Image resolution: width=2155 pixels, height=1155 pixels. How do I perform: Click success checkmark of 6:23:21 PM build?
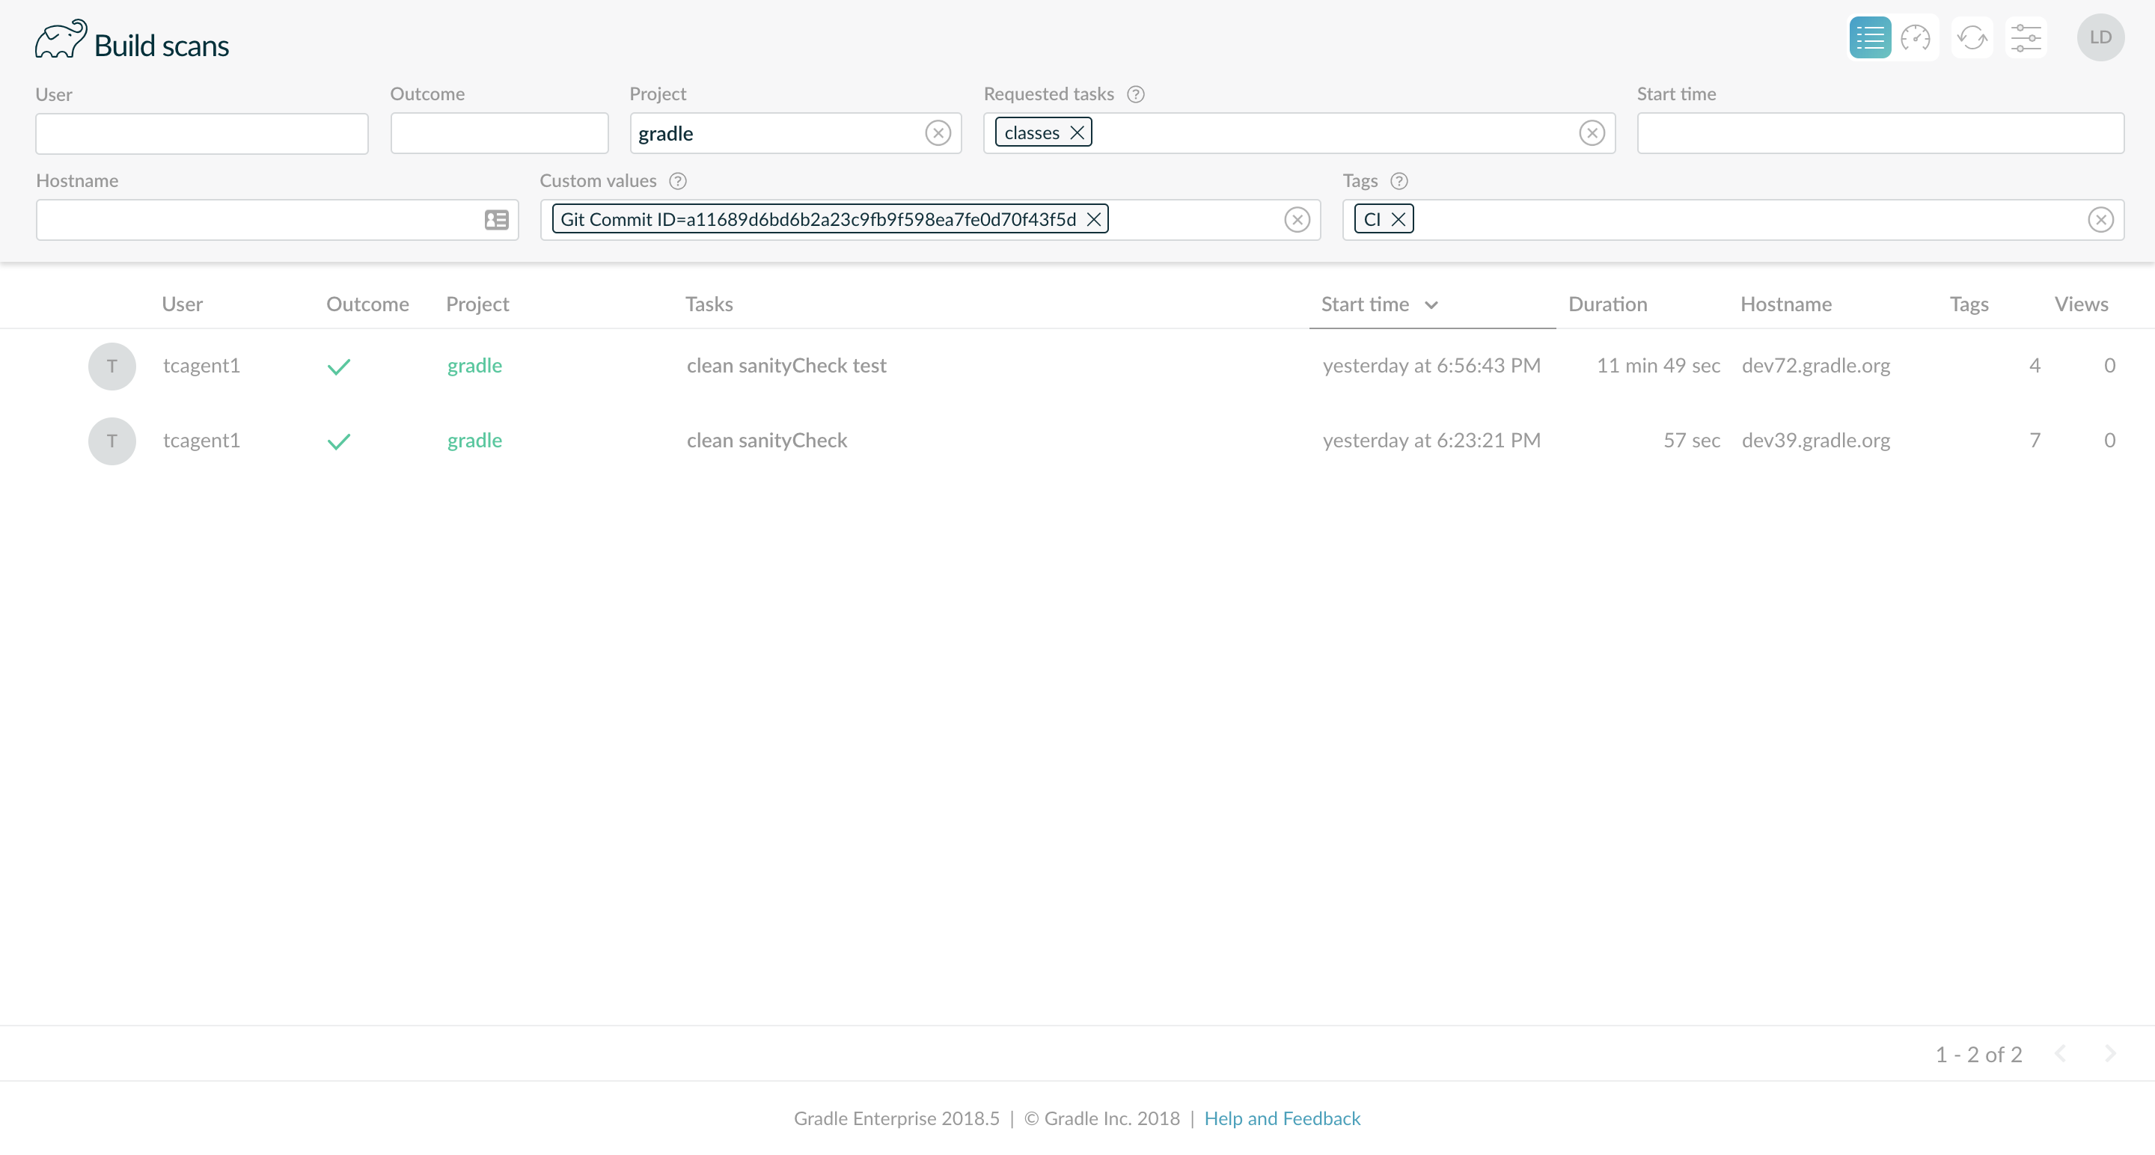point(339,441)
